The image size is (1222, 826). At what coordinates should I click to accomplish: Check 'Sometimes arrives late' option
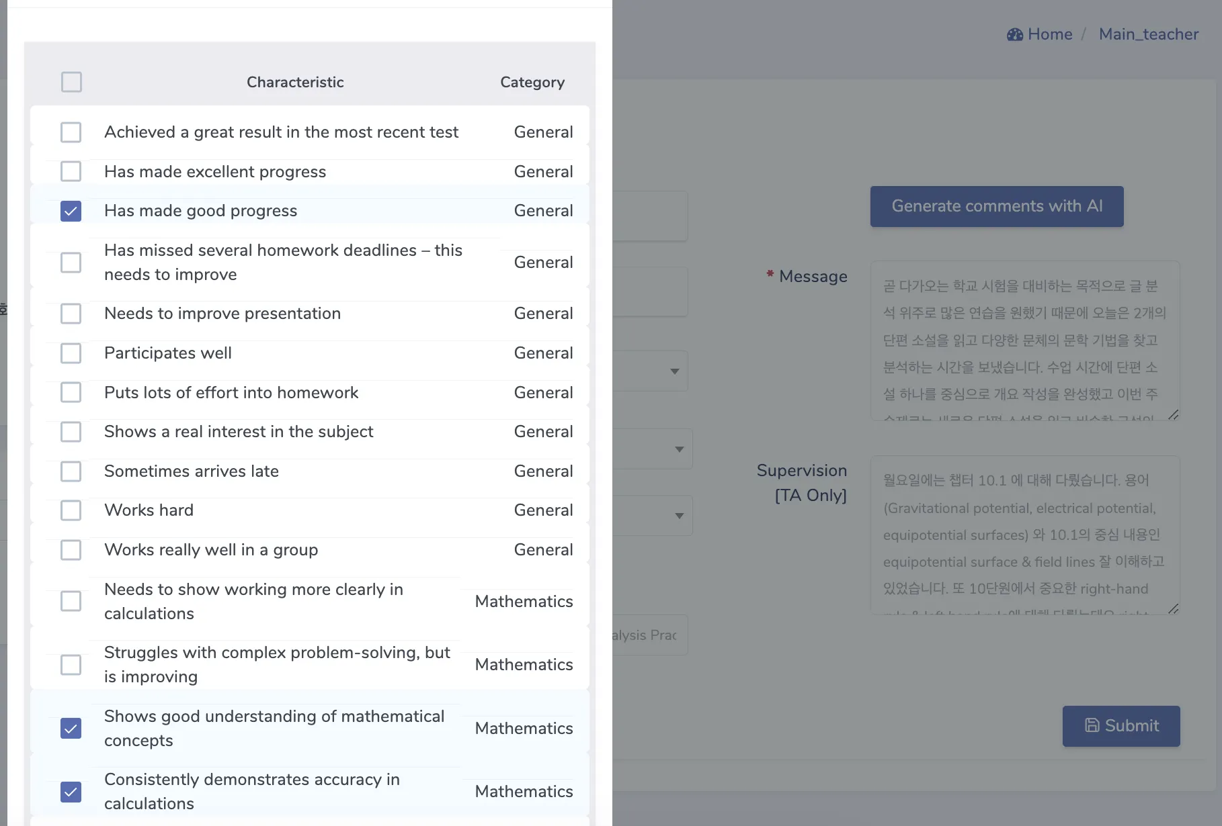(71, 471)
